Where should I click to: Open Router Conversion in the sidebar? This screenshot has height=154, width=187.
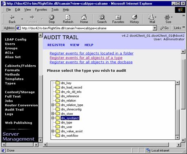tap(21, 105)
